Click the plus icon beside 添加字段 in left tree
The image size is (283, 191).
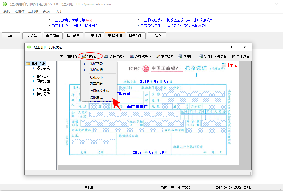(33, 68)
